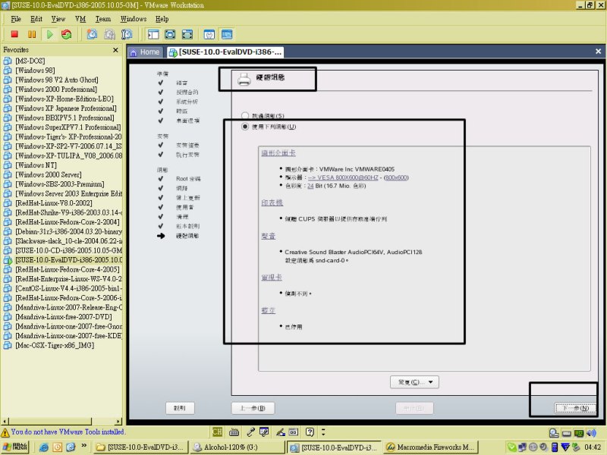The width and height of the screenshot is (607, 455).
Task: Click the green network adapter device icon
Action: pyautogui.click(x=579, y=433)
